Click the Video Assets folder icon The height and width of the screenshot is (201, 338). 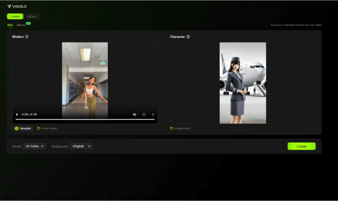(x=39, y=128)
